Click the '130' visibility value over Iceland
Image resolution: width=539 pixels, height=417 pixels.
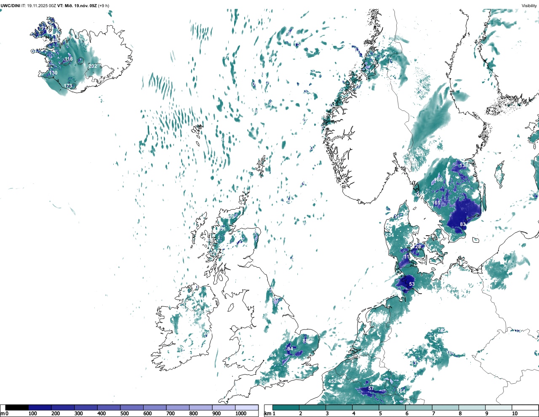pyautogui.click(x=53, y=73)
